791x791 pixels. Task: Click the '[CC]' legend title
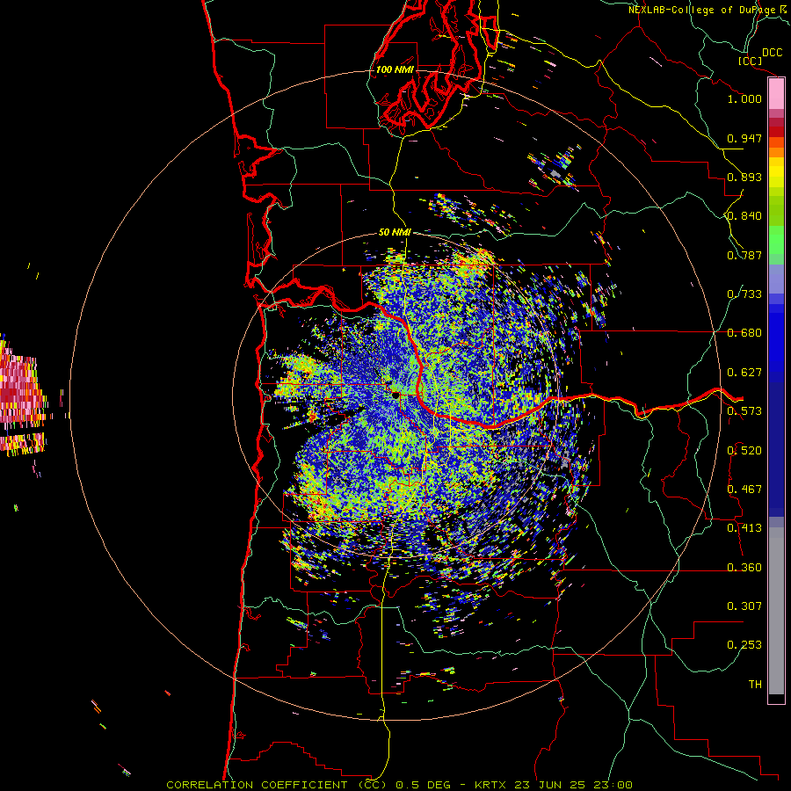tap(751, 61)
